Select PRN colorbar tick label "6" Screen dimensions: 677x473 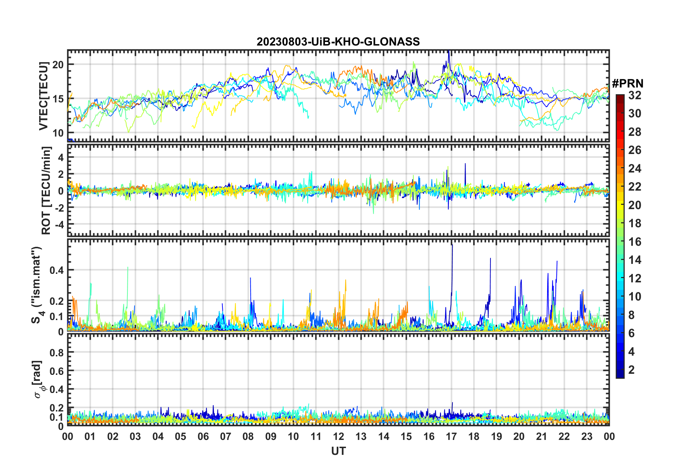click(x=631, y=333)
